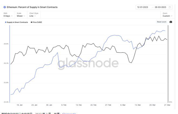This screenshot has width=178, height=114.
Task: Open the Zoom Custom dropdown
Action: [167, 16]
